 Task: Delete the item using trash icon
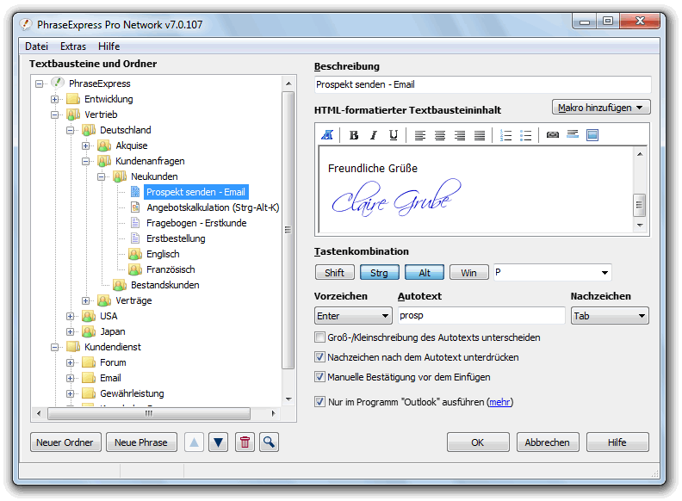coord(245,442)
